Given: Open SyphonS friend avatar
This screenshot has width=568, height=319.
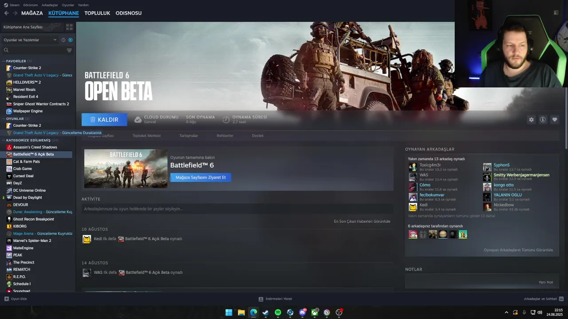Looking at the screenshot, I should pyautogui.click(x=487, y=167).
